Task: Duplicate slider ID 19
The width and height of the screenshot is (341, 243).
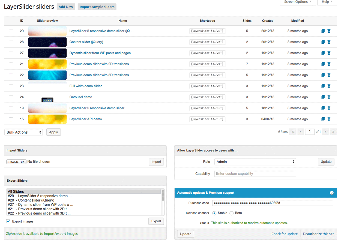Action: (x=323, y=108)
